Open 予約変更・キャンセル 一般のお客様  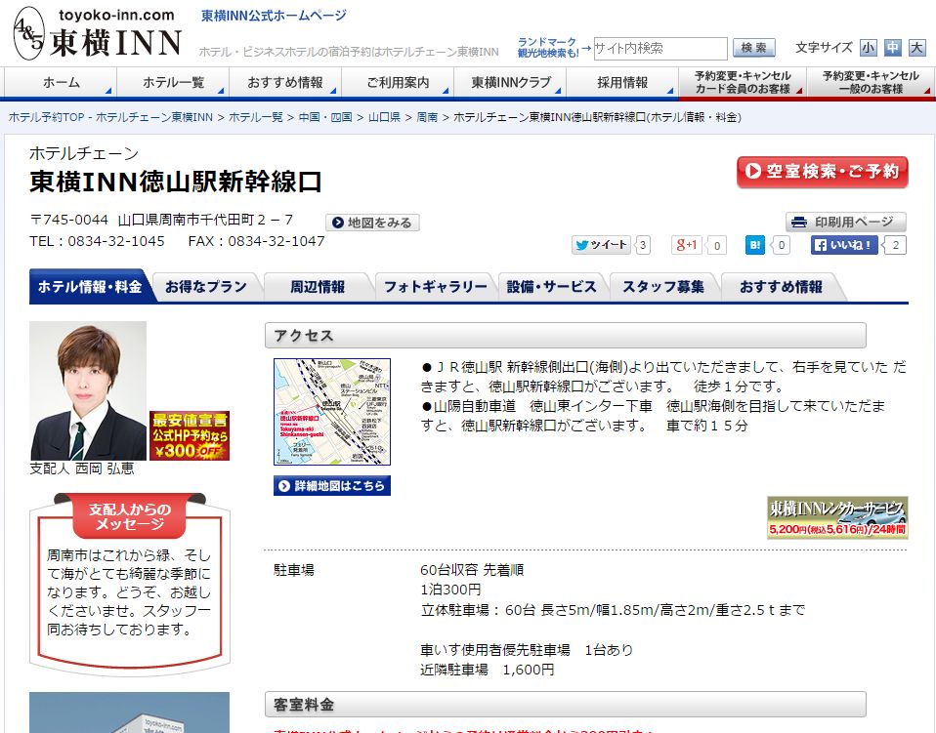[x=871, y=82]
